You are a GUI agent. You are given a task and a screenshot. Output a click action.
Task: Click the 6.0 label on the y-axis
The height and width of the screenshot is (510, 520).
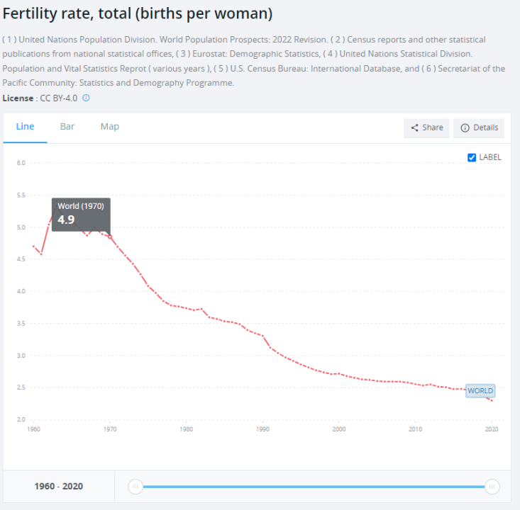point(21,163)
